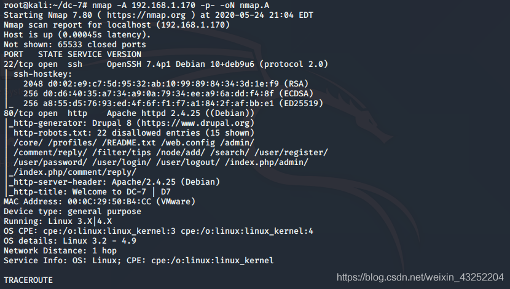
Task: Click the http-title Welcome to DC-7 line
Action: (90, 192)
